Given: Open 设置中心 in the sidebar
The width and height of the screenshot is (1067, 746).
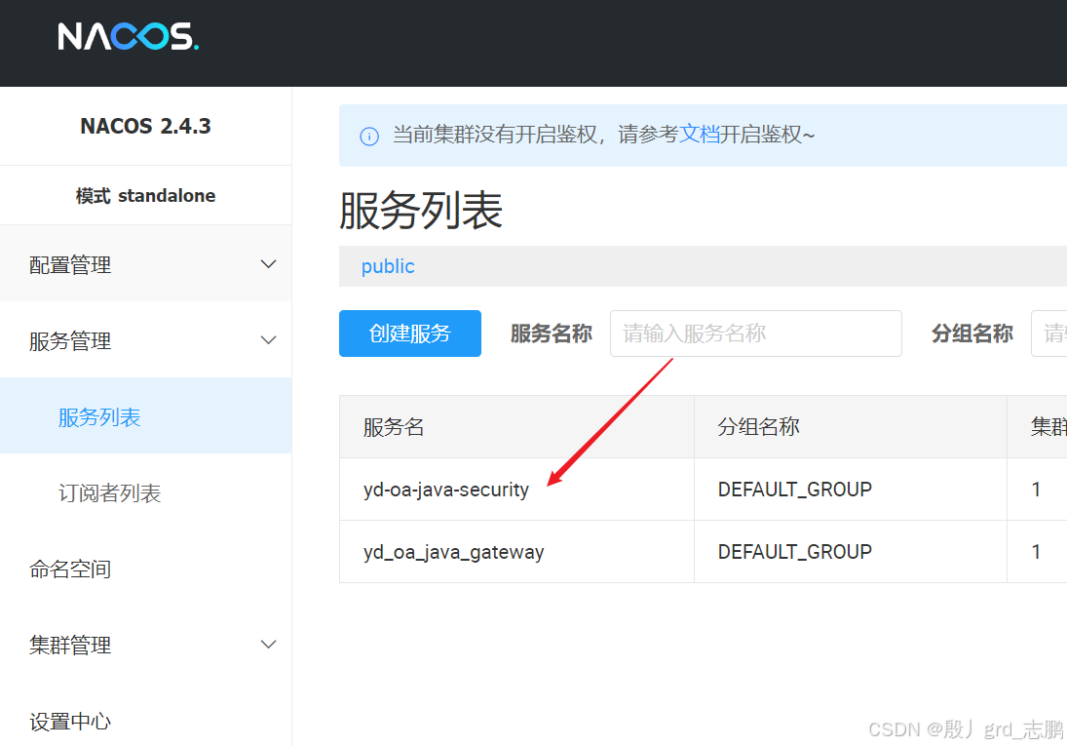Looking at the screenshot, I should pyautogui.click(x=70, y=722).
